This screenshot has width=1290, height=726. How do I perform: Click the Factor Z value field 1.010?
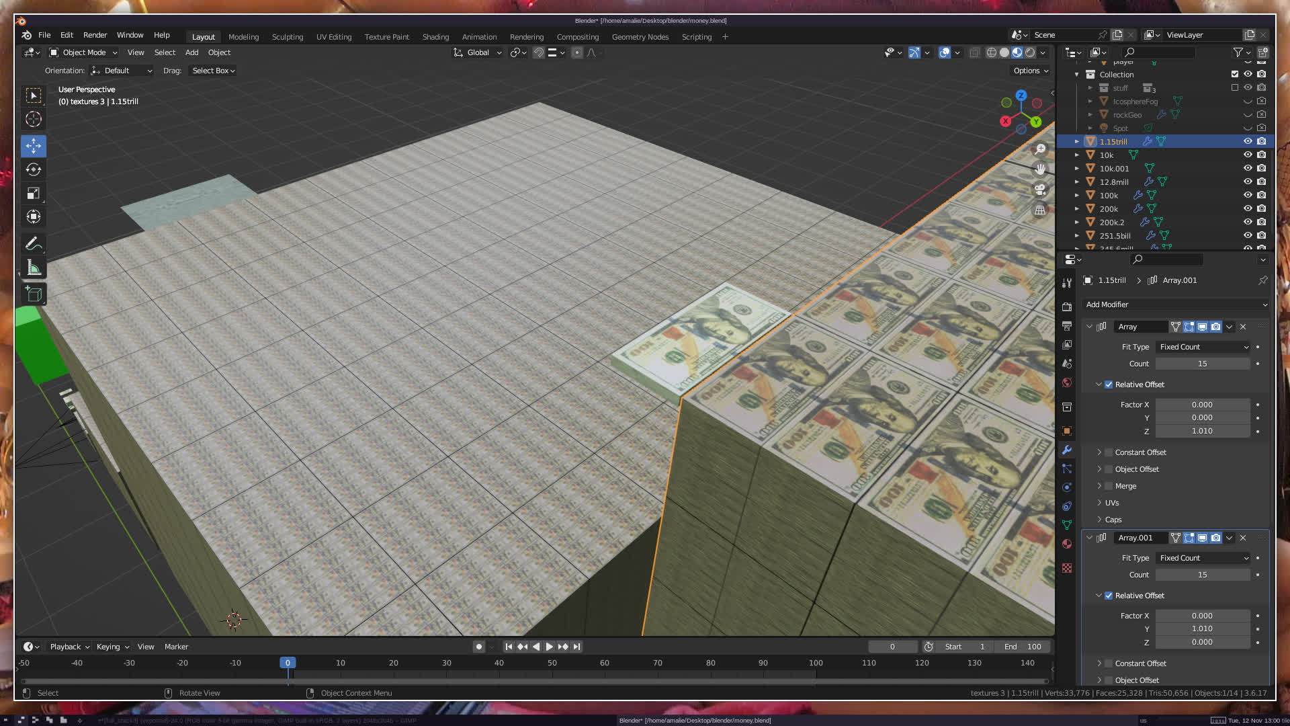tap(1202, 431)
